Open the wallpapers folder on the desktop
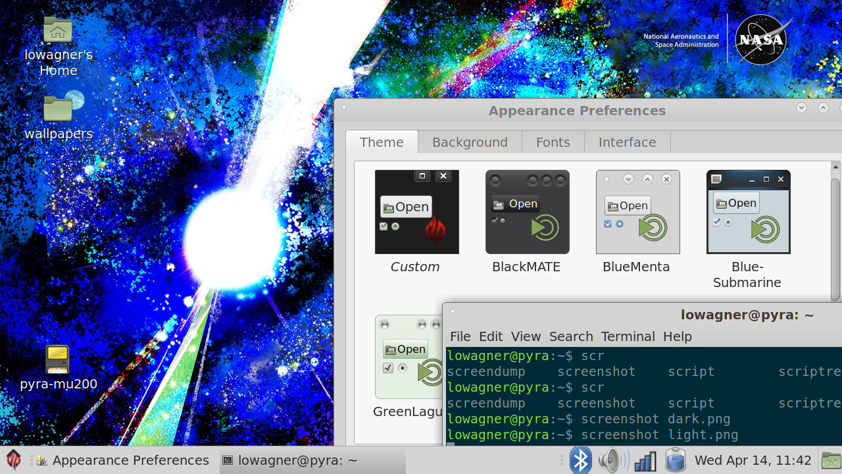This screenshot has width=842, height=474. pyautogui.click(x=58, y=109)
